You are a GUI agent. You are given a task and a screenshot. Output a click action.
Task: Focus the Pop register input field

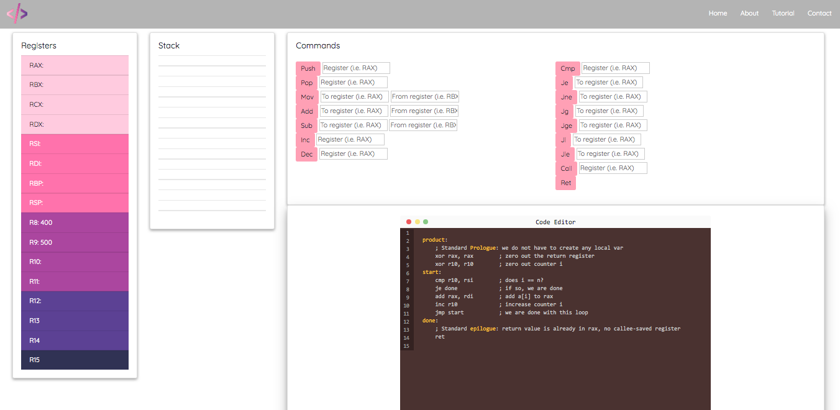point(354,82)
